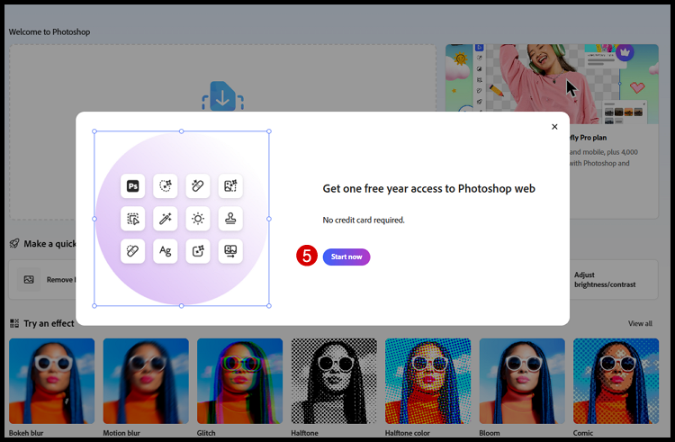Select the stamp tool icon
The width and height of the screenshot is (675, 442).
coord(230,219)
